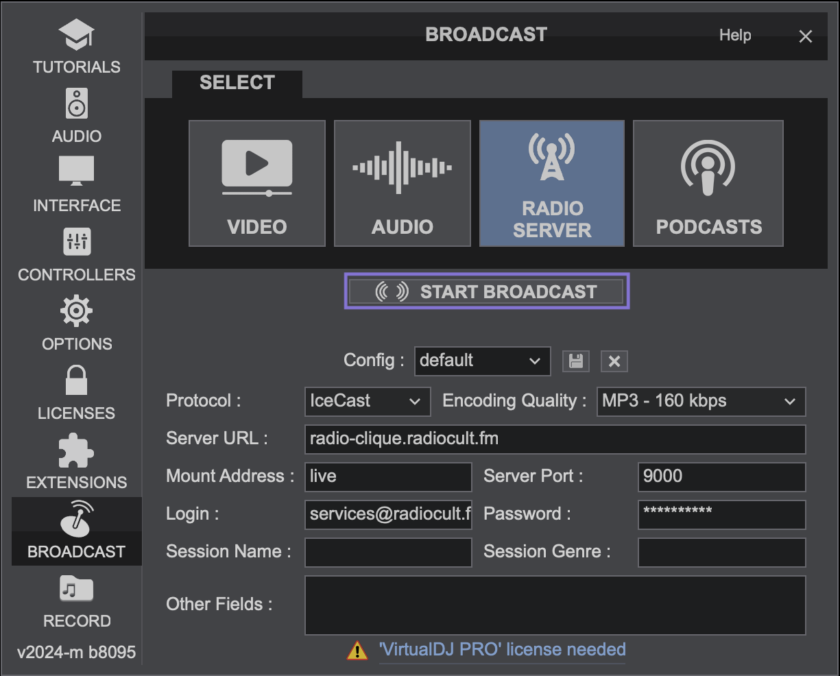Open the 'VirtualDJ PRO' license needed link

pos(502,650)
